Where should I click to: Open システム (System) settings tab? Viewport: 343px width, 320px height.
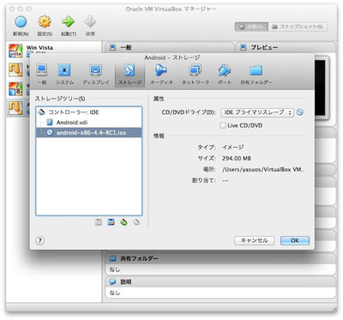click(x=64, y=74)
